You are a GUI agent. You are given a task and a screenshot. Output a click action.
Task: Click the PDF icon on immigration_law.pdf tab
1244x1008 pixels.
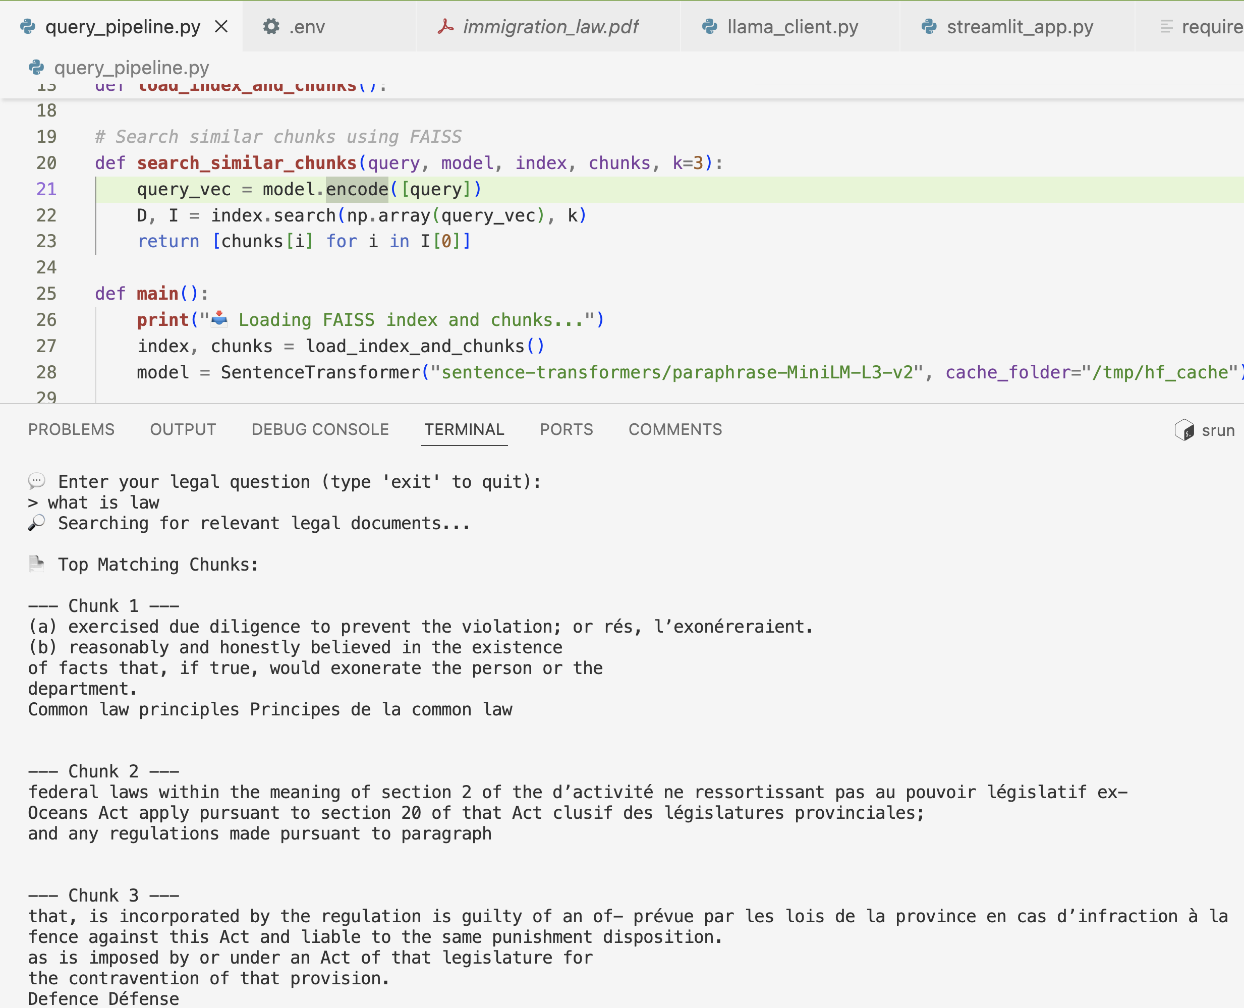445,27
